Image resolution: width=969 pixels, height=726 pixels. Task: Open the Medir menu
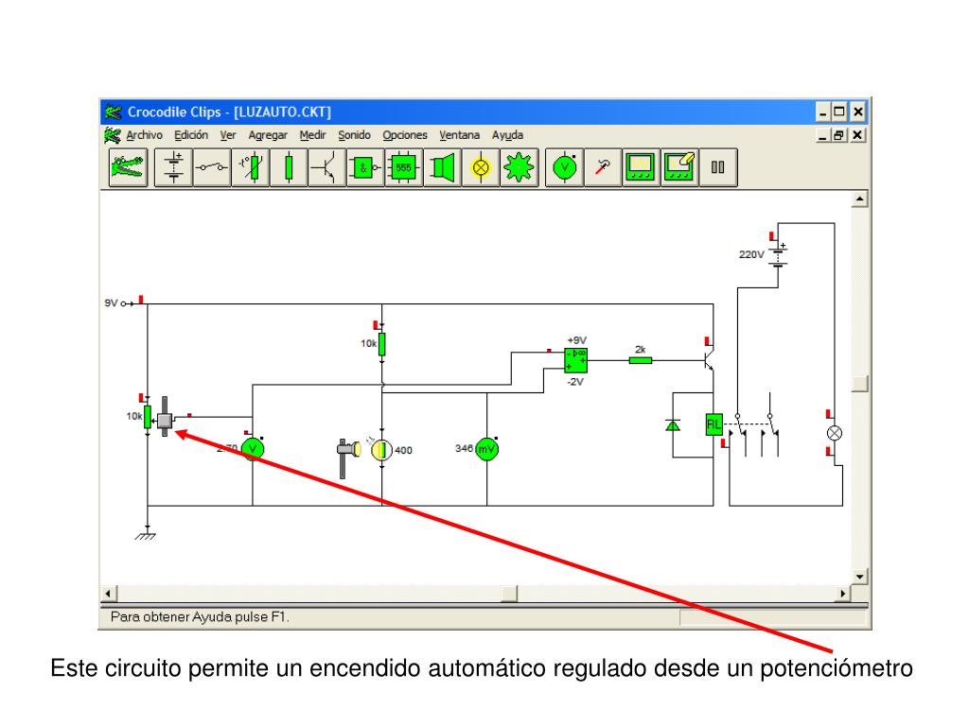tap(312, 135)
